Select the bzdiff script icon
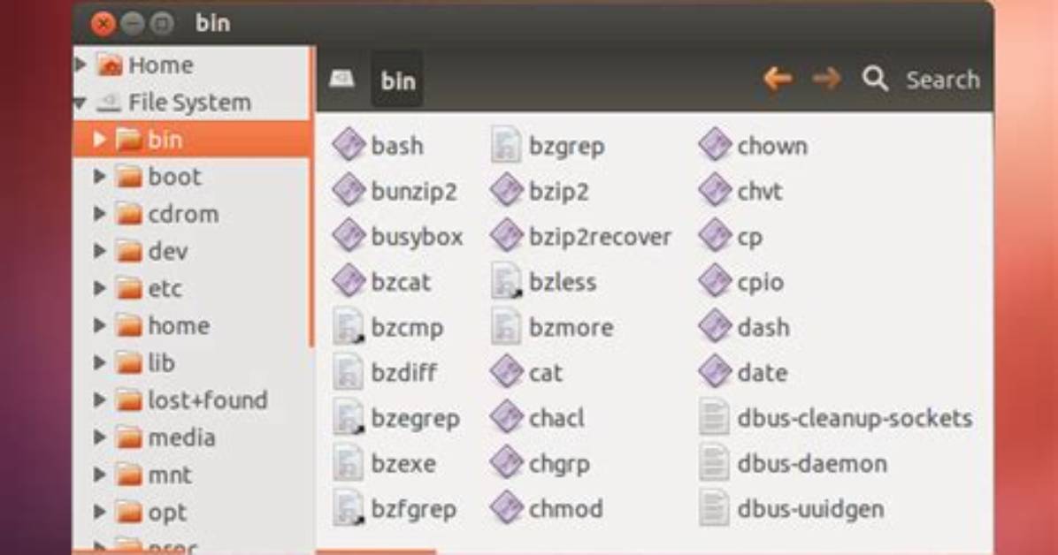 [349, 372]
